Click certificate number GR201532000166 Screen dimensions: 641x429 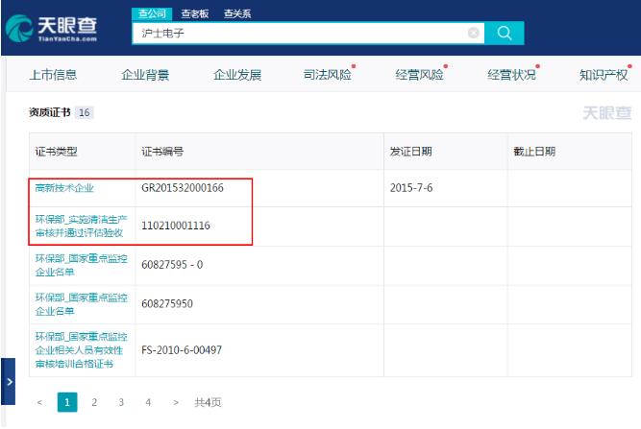pos(183,188)
